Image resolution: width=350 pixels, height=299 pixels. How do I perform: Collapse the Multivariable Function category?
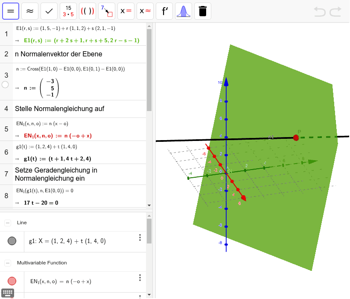tap(8, 263)
